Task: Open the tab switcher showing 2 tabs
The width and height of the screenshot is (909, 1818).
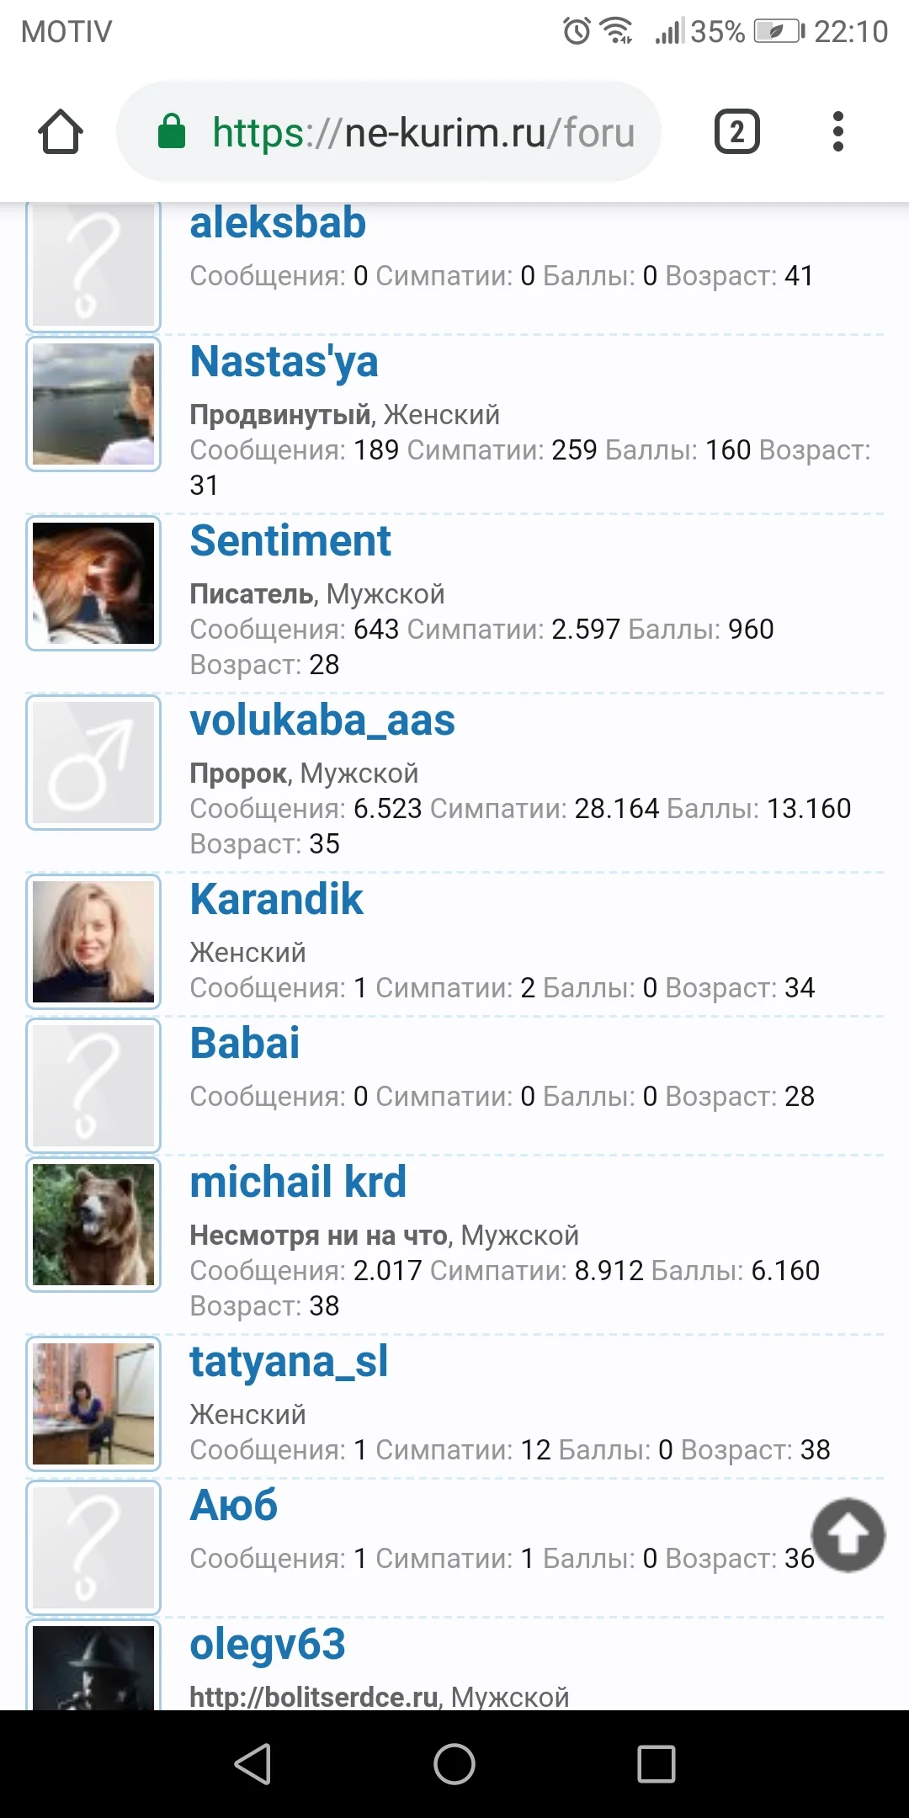Action: pos(736,132)
